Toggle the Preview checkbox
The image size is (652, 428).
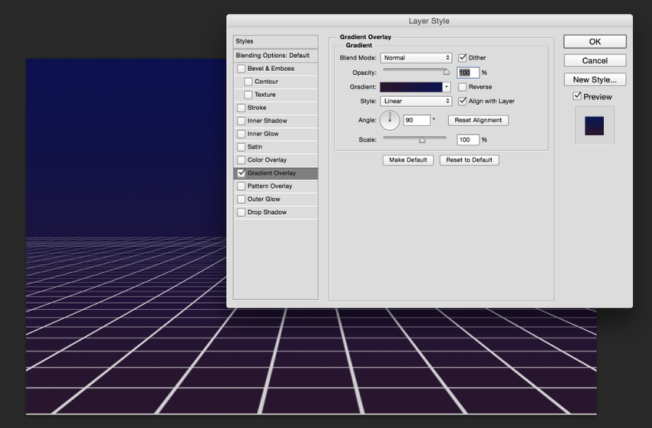[x=577, y=96]
